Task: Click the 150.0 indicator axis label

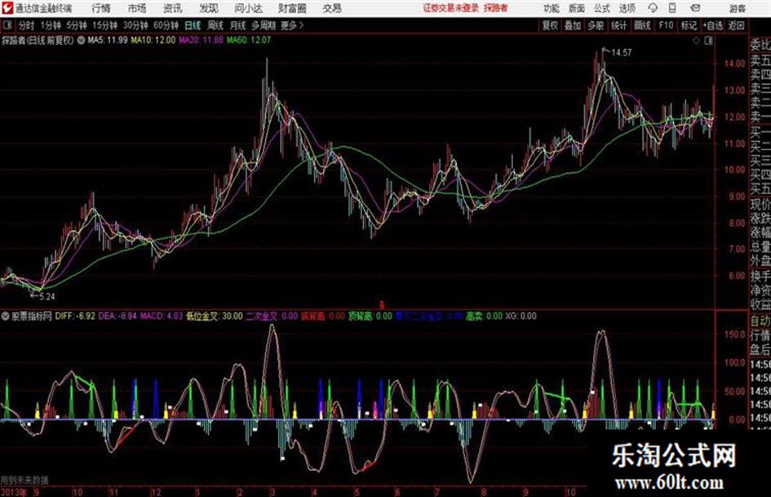Action: point(735,335)
